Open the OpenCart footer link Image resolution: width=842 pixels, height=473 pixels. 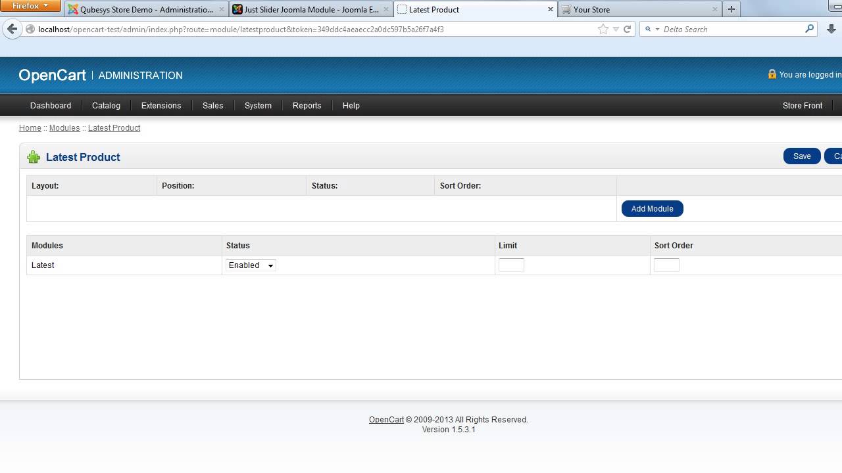coord(386,420)
